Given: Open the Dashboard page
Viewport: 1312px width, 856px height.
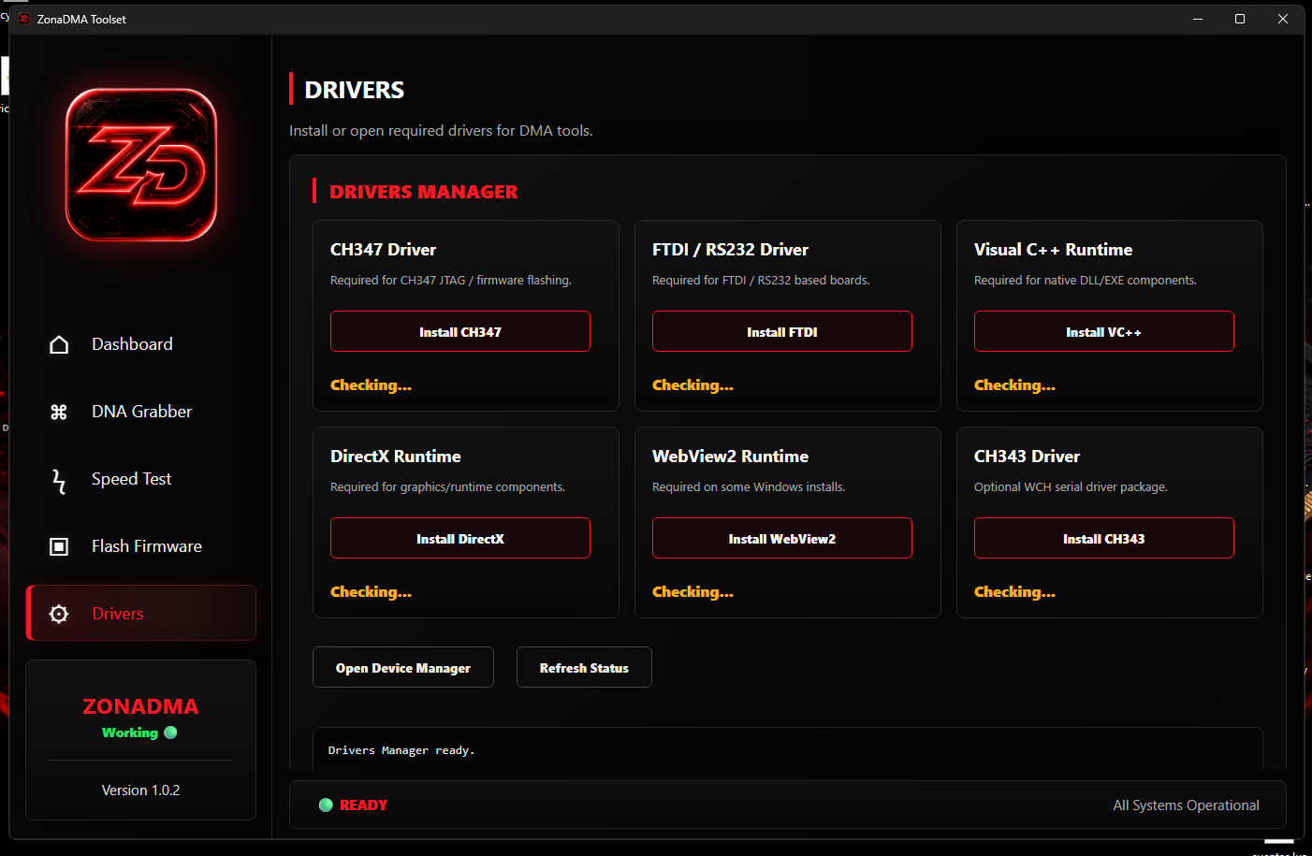Looking at the screenshot, I should [141, 344].
